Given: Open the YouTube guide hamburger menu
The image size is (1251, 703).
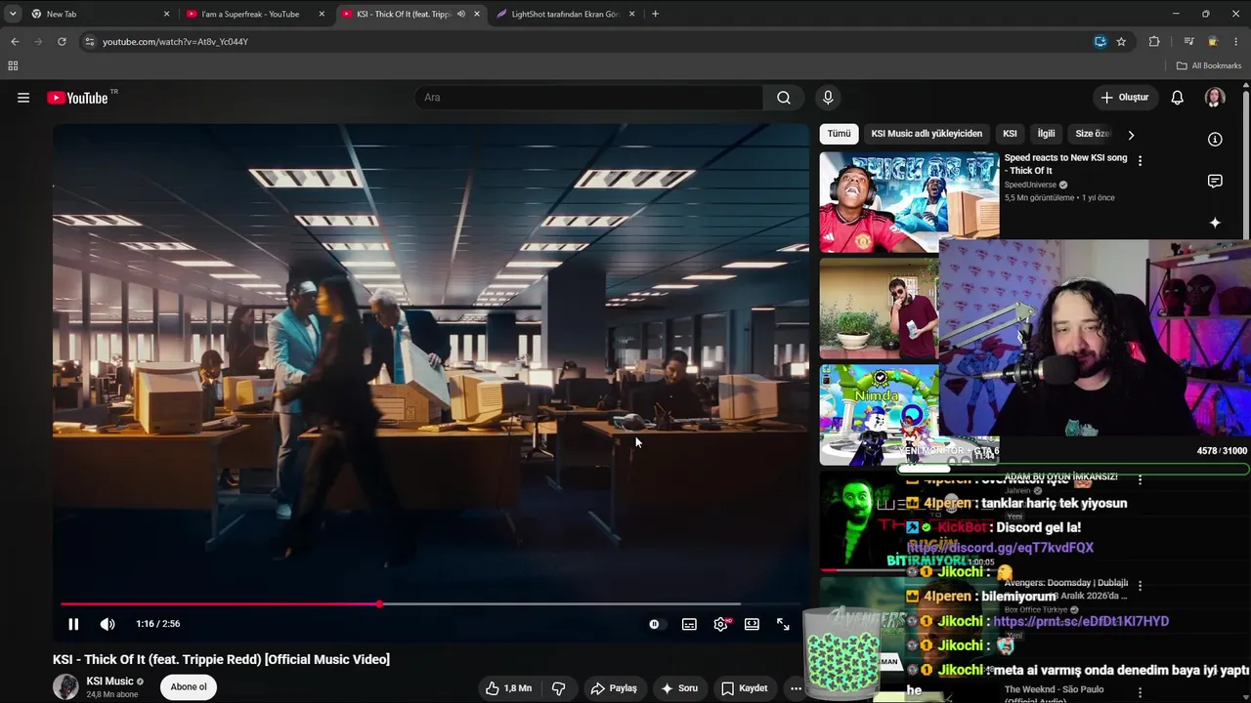Looking at the screenshot, I should [x=23, y=98].
